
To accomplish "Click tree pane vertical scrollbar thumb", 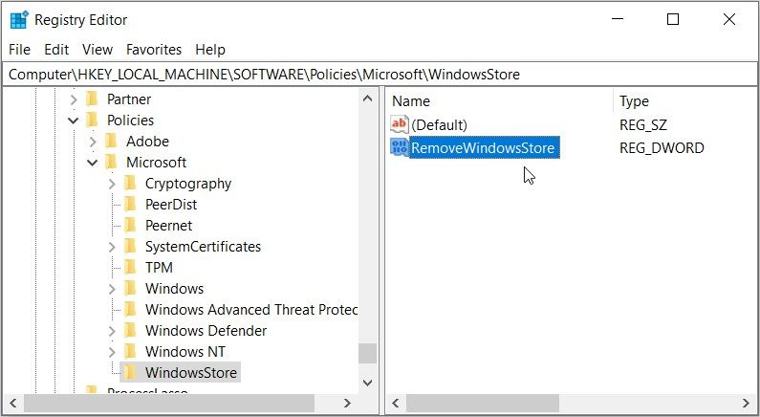I will click(367, 354).
